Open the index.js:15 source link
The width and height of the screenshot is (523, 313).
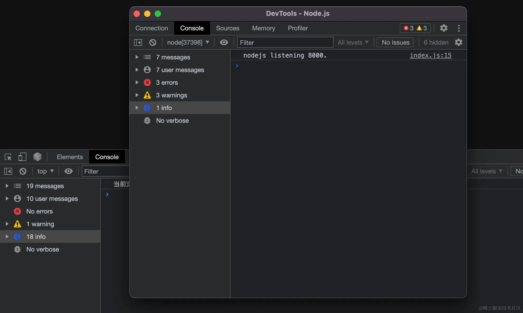[430, 55]
